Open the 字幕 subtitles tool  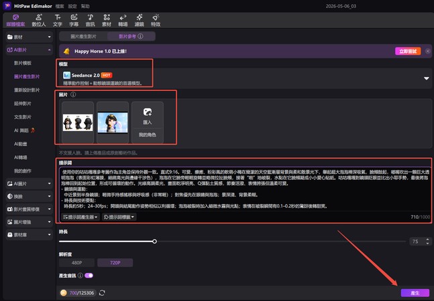pyautogui.click(x=74, y=21)
